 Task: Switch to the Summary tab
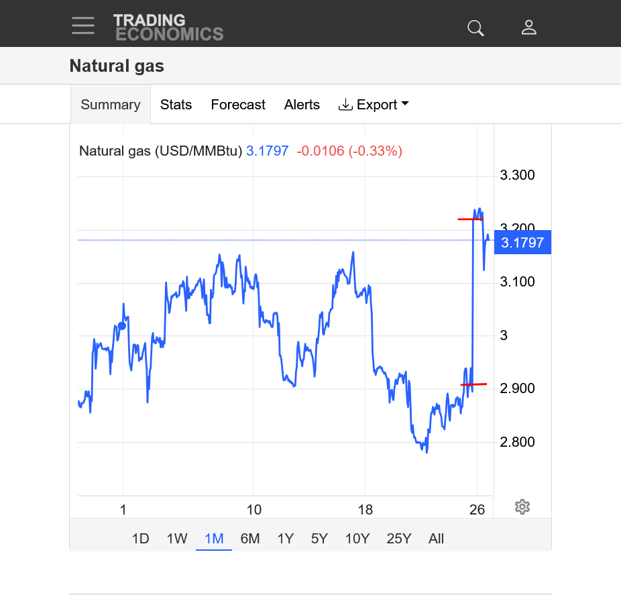tap(111, 105)
